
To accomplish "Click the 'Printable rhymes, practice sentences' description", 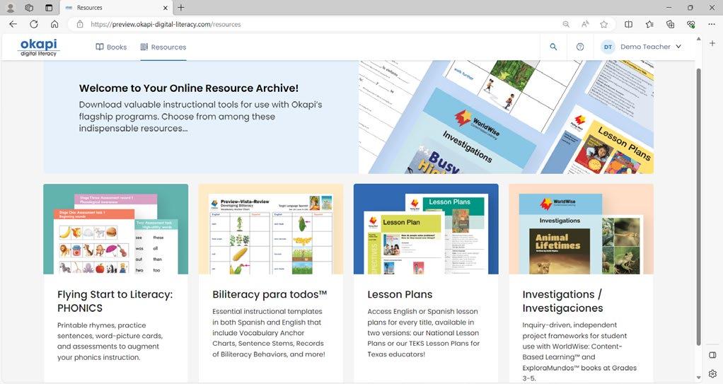I will coord(110,341).
